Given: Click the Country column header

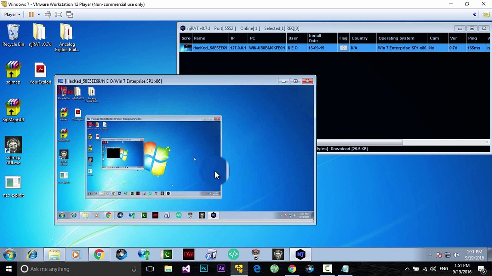Looking at the screenshot, I should (x=363, y=38).
